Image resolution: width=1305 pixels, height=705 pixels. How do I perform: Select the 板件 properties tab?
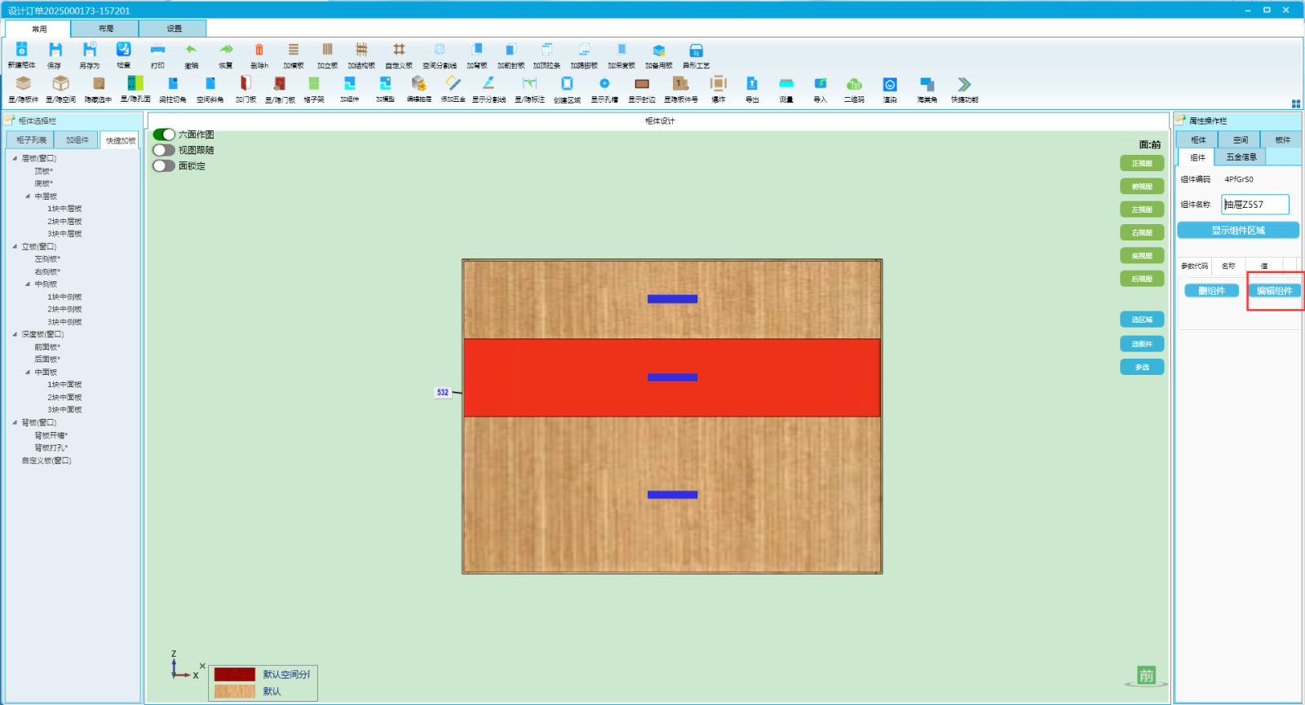[x=1282, y=140]
